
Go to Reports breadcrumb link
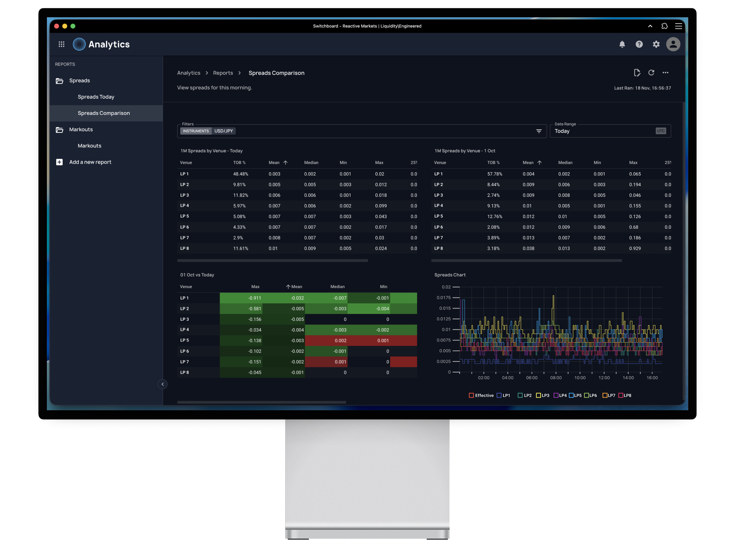tap(223, 73)
